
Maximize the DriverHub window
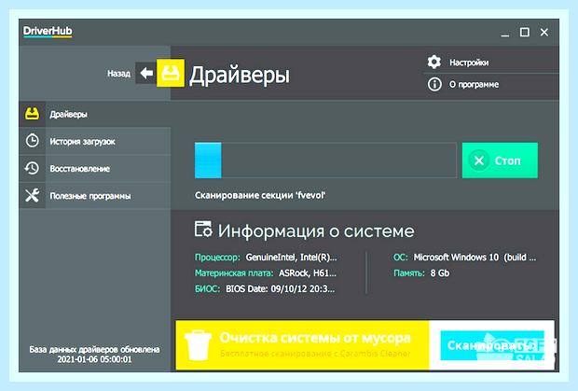click(x=525, y=32)
